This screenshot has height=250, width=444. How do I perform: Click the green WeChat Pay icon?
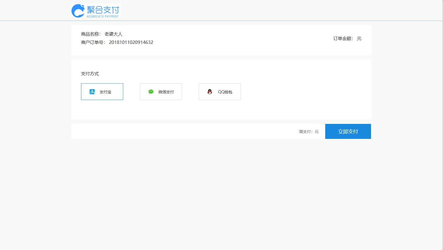coord(151,92)
